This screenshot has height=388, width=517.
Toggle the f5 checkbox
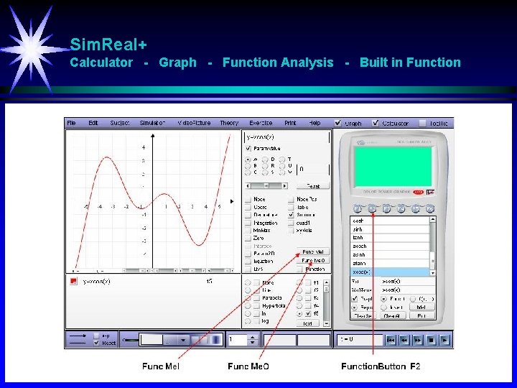pos(308,314)
